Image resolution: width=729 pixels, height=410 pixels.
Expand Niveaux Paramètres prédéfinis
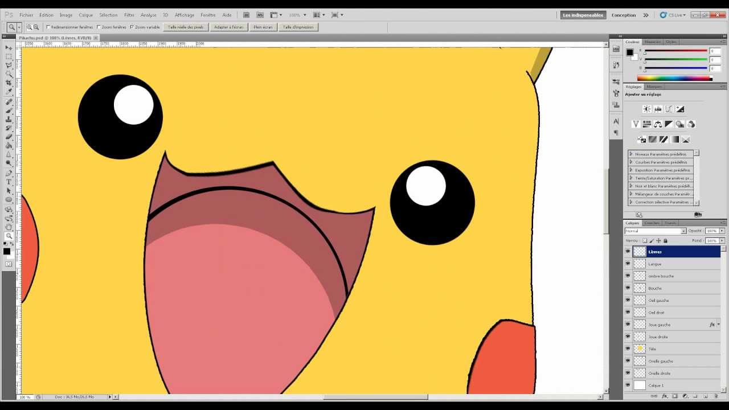pyautogui.click(x=632, y=154)
